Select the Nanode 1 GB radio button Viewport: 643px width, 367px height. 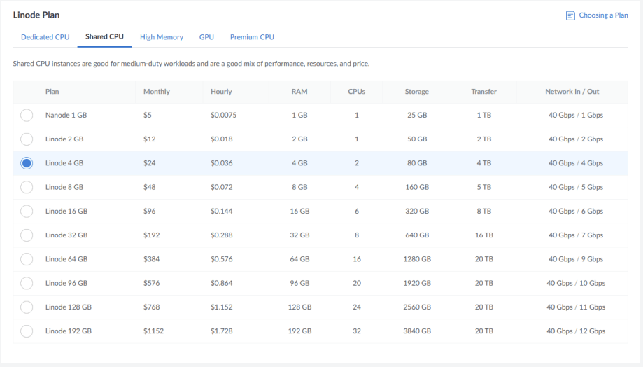pos(27,116)
